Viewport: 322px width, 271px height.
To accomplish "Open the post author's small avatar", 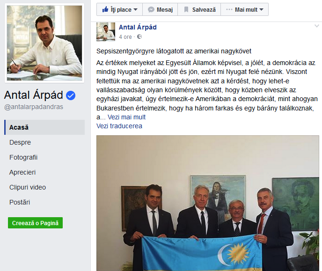I will click(x=106, y=32).
